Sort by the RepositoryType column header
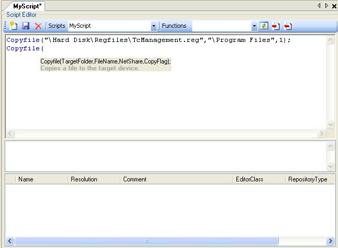338x248 pixels. coord(310,179)
